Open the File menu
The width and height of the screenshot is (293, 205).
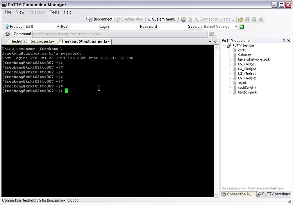pos(8,12)
